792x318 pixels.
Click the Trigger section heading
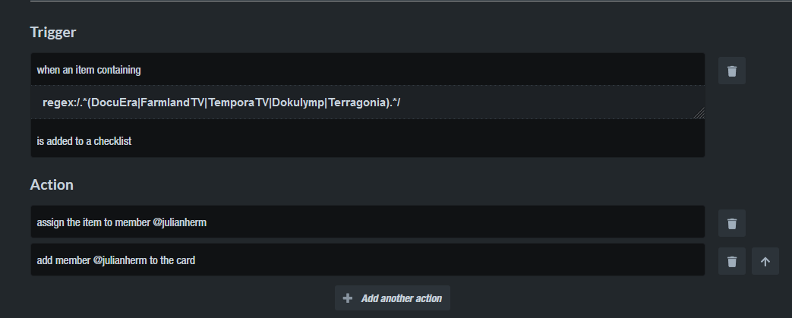pyautogui.click(x=53, y=32)
